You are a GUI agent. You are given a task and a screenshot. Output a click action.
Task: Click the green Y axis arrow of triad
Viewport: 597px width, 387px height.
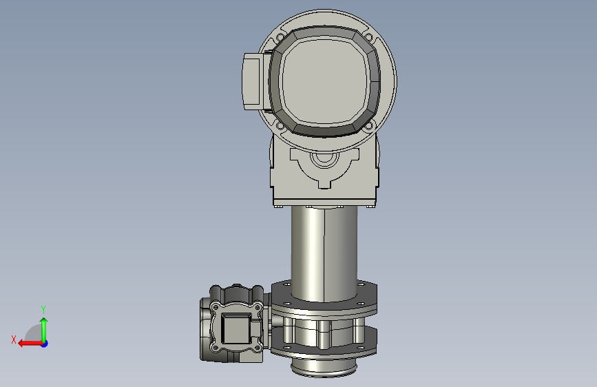pos(44,329)
